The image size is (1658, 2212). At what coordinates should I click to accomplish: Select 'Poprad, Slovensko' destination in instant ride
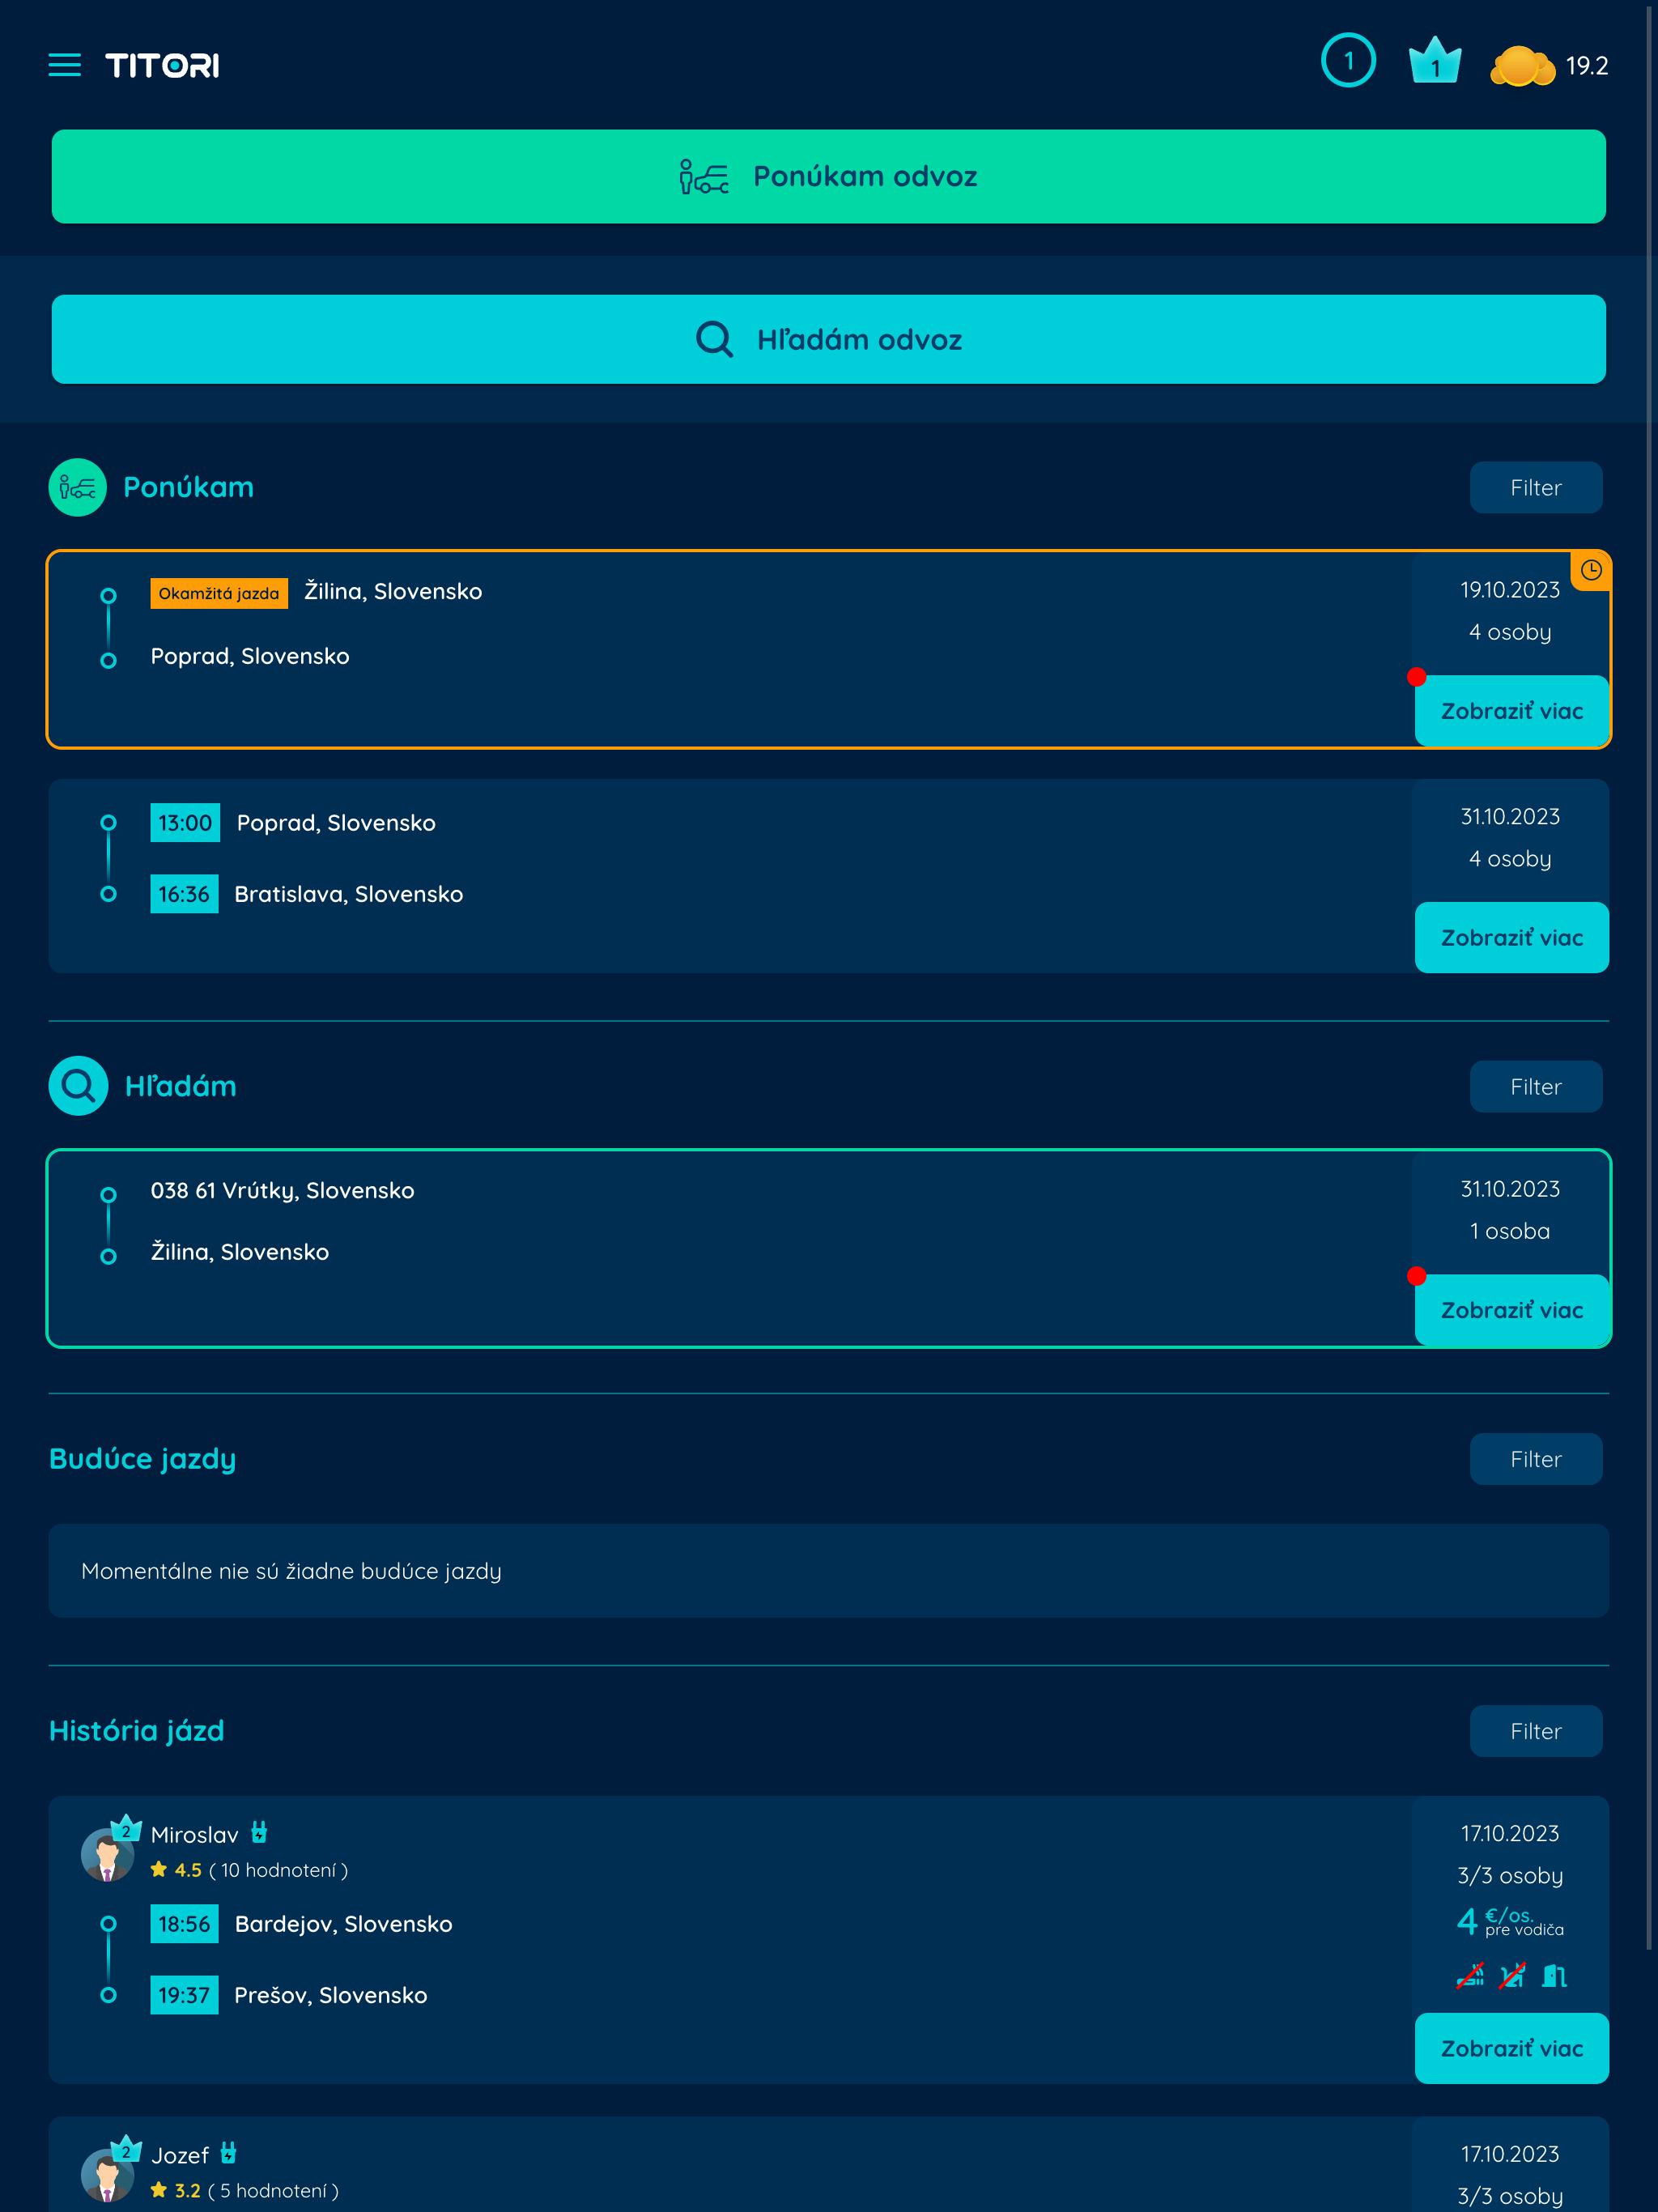point(250,656)
